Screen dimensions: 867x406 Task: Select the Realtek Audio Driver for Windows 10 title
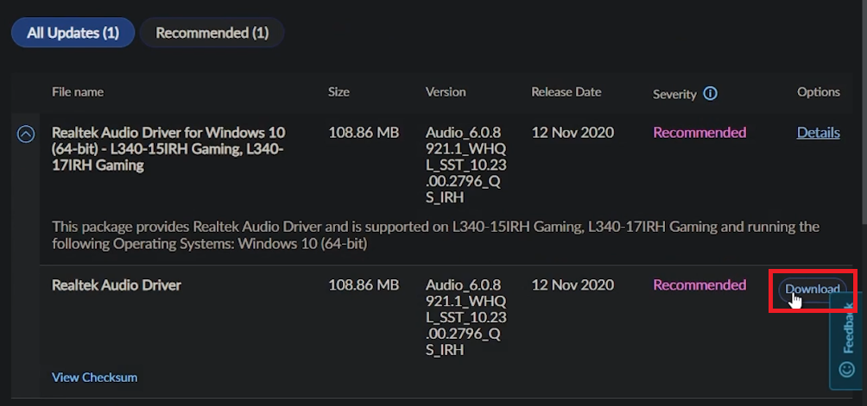point(168,147)
